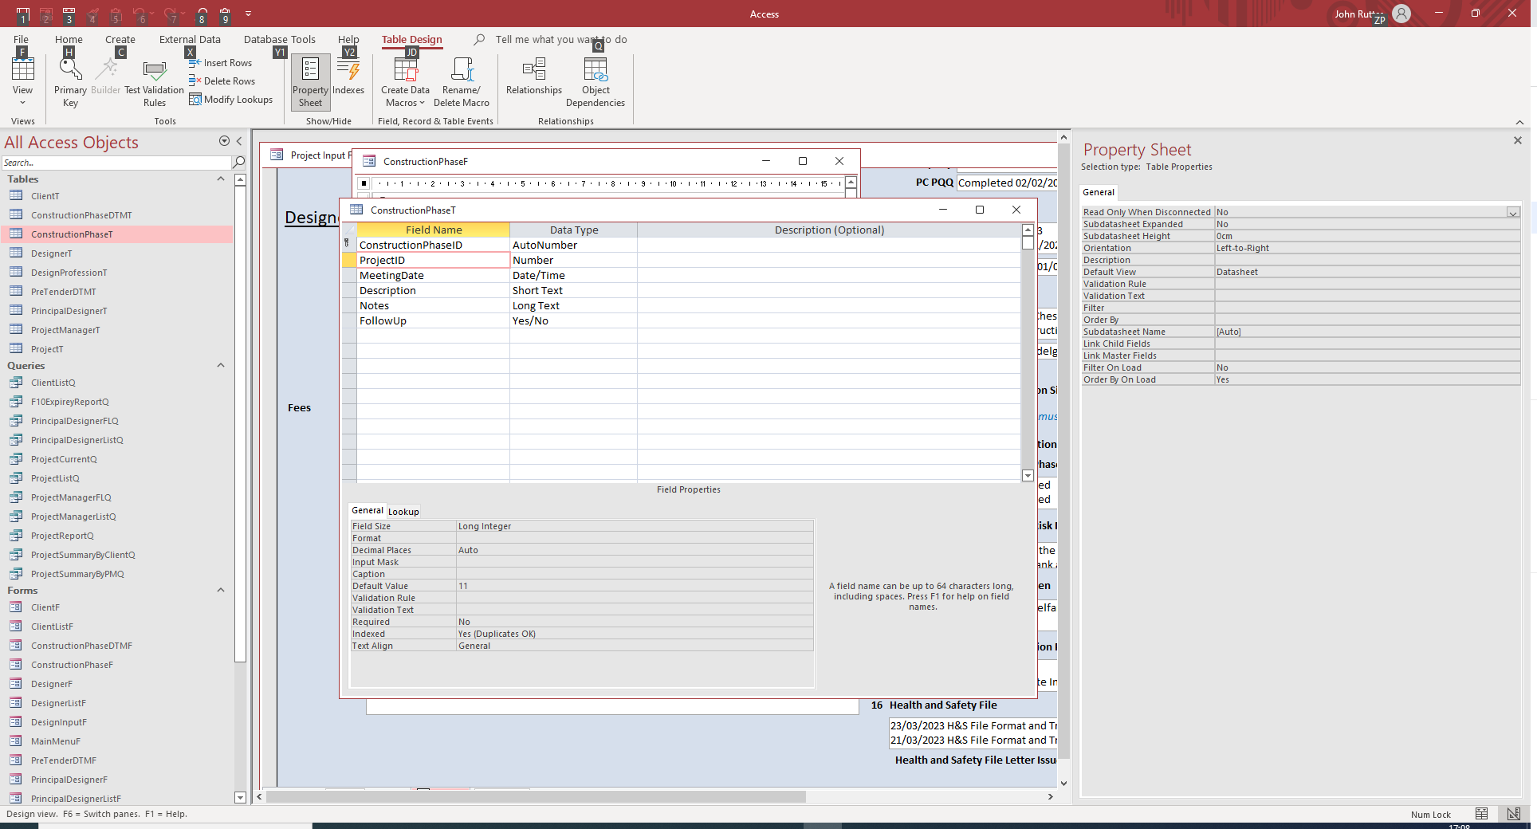This screenshot has height=829, width=1537.
Task: Insert rows in the table design
Action: 221,62
